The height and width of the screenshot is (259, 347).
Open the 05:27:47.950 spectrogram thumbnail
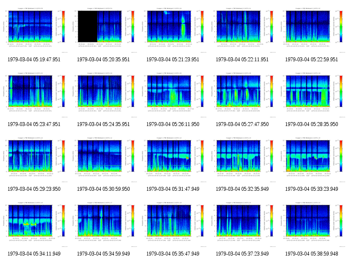242,95
